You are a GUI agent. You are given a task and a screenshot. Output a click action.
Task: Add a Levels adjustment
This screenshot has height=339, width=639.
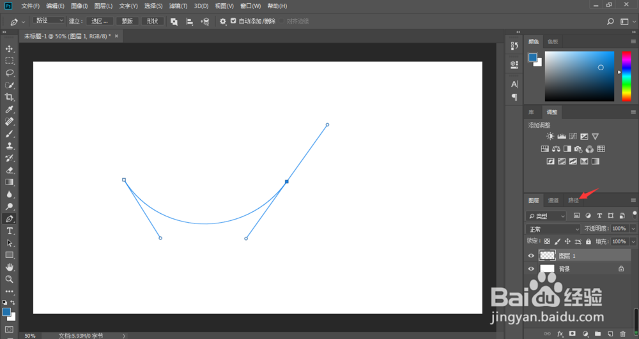[562, 137]
